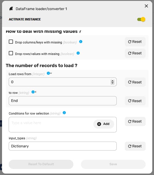
Task: Decrease Load rows from stepper value
Action: 112,83
